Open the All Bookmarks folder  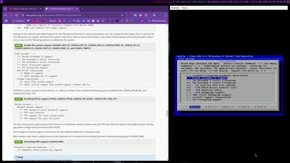click(157, 21)
